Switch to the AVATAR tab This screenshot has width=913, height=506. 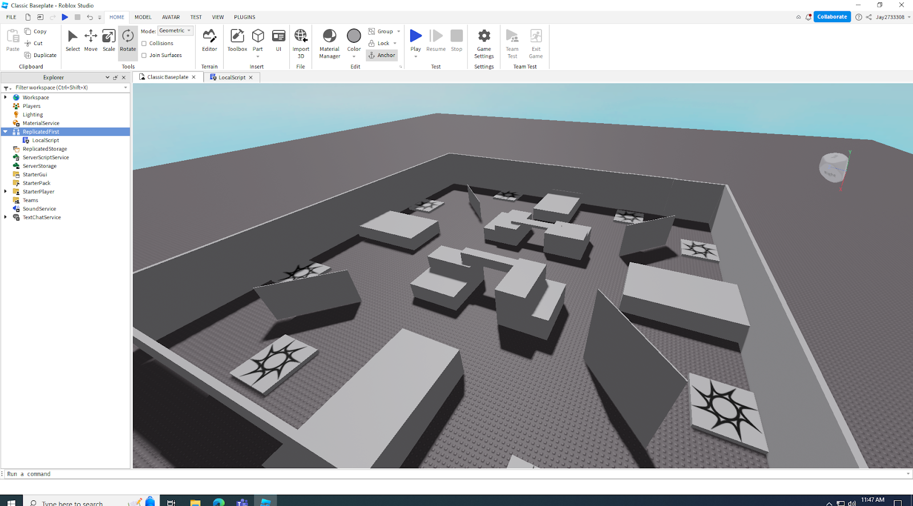click(171, 17)
